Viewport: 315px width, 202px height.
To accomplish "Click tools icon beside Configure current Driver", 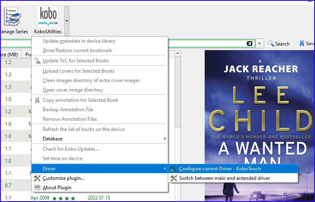I will pyautogui.click(x=174, y=169).
